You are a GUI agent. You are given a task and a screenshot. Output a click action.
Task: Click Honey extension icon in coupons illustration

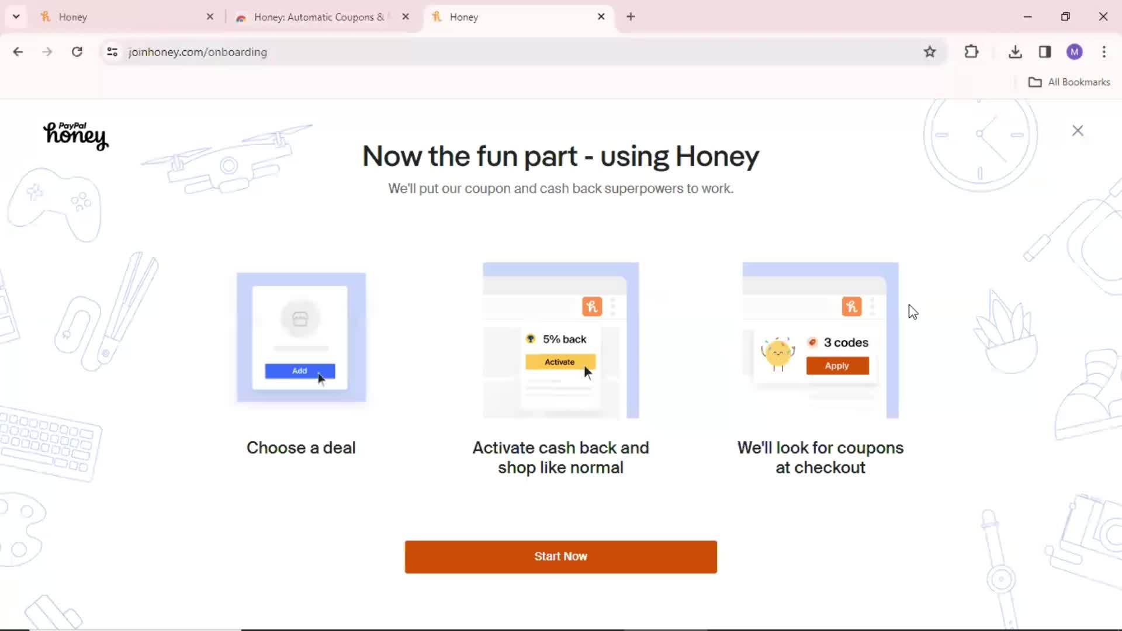click(851, 307)
